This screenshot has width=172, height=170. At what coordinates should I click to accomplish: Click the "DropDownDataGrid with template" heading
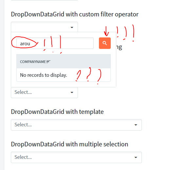[57, 112]
